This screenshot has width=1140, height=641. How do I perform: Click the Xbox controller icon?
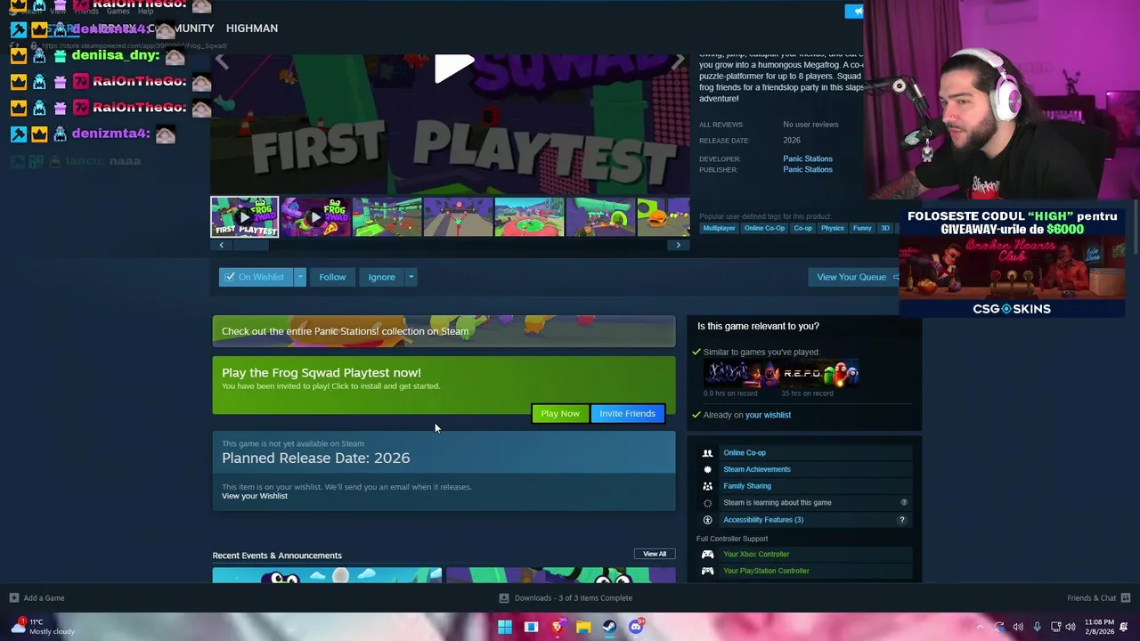point(707,554)
